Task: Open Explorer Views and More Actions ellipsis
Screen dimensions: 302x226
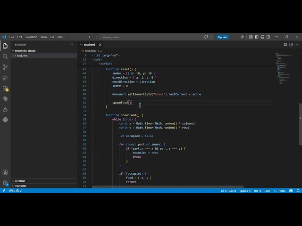Action: tap(72, 45)
